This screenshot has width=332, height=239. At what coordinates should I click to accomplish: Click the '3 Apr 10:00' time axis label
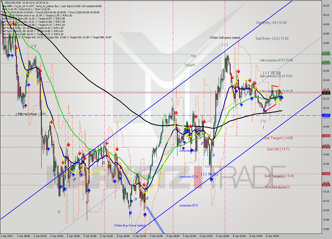point(106,236)
